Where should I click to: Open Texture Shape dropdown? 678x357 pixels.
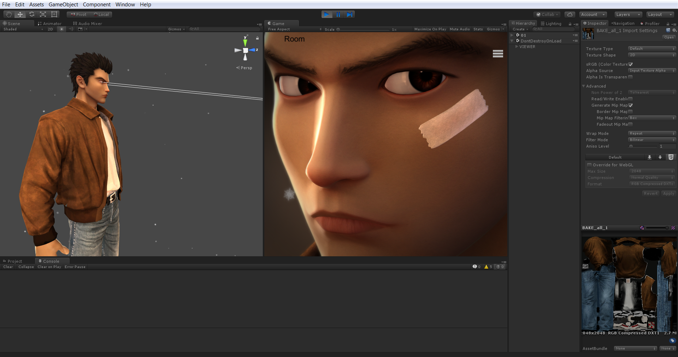click(652, 55)
